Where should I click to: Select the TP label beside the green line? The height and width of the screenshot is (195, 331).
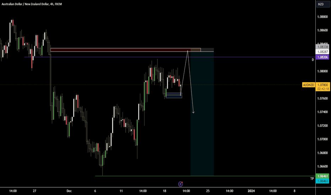click(x=312, y=179)
